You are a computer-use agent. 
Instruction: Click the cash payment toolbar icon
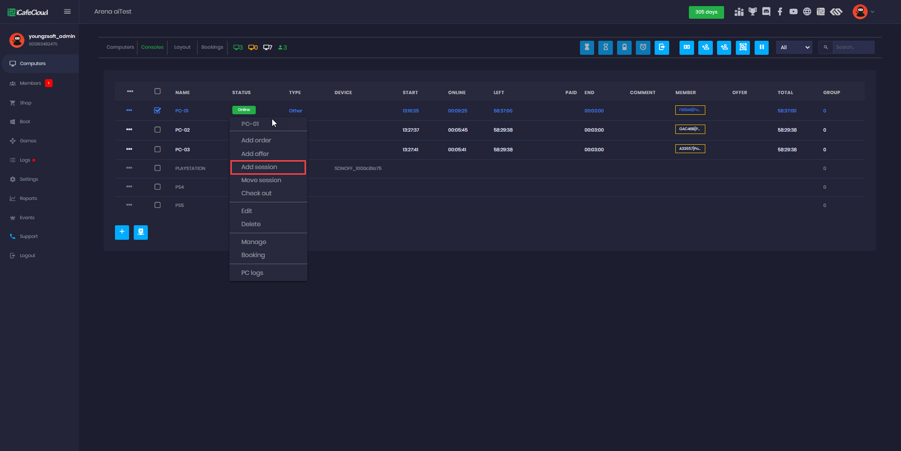687,47
